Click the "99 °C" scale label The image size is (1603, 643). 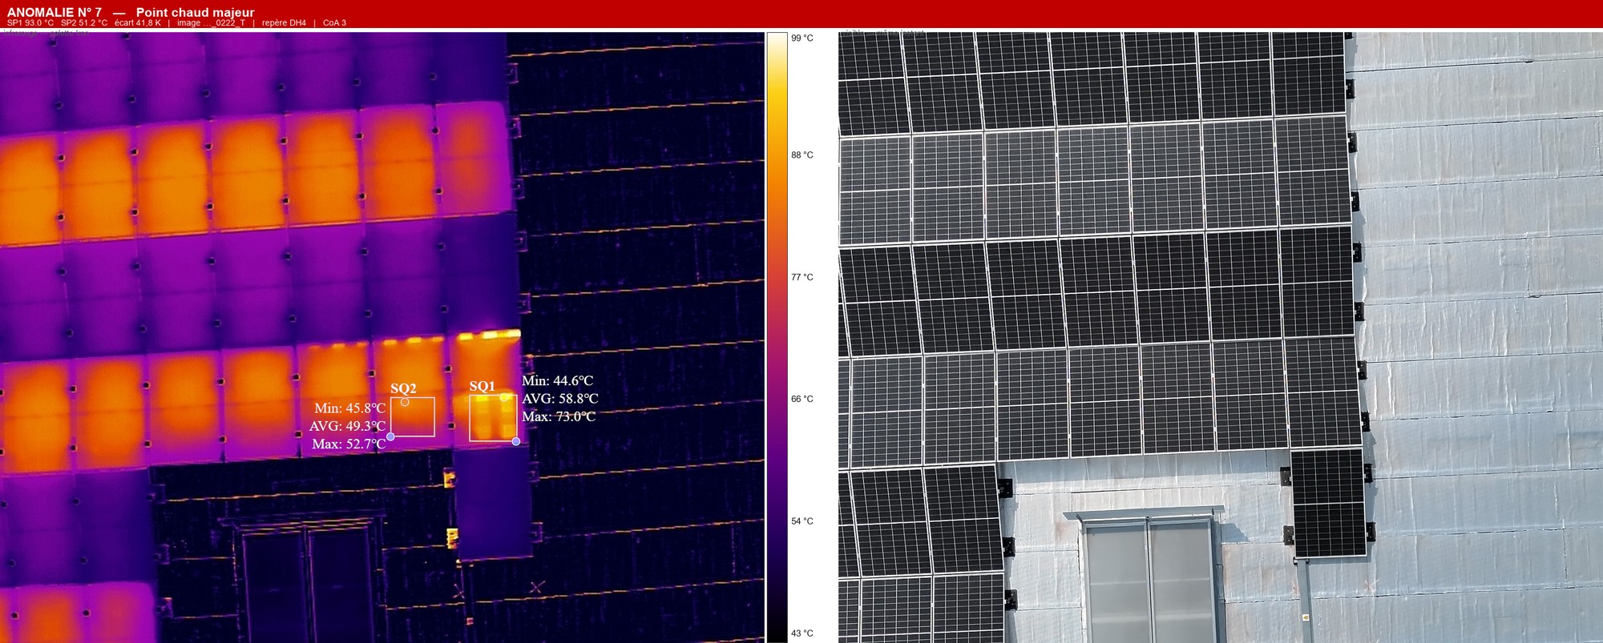point(801,38)
